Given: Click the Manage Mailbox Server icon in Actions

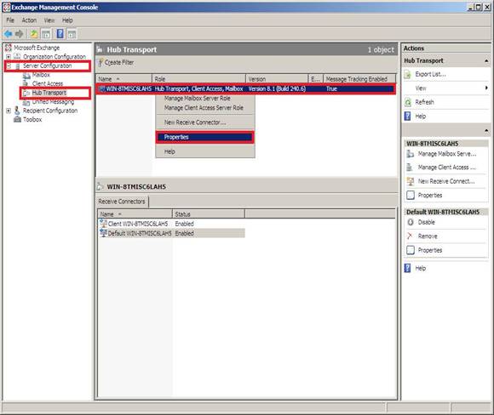Looking at the screenshot, I should 411,154.
